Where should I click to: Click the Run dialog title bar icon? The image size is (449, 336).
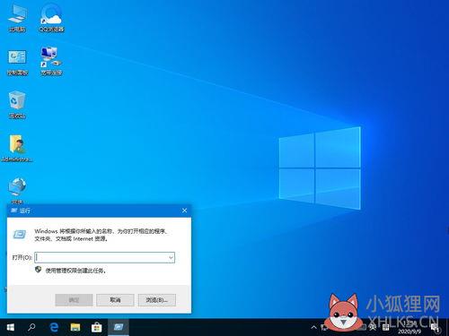click(13, 211)
